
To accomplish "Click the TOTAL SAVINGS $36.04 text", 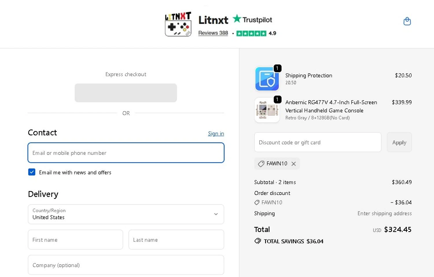I will tap(293, 241).
